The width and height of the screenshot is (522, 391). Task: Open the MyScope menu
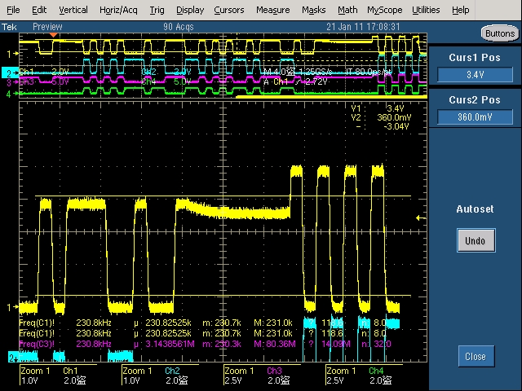[x=385, y=10]
